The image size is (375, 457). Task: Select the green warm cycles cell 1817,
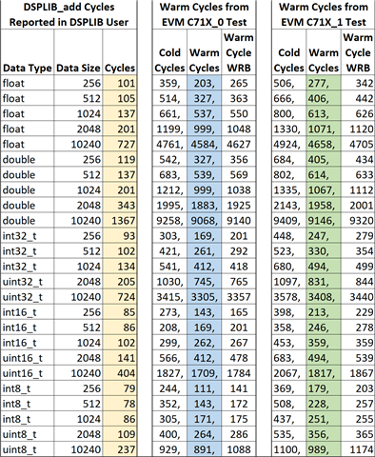(x=324, y=373)
